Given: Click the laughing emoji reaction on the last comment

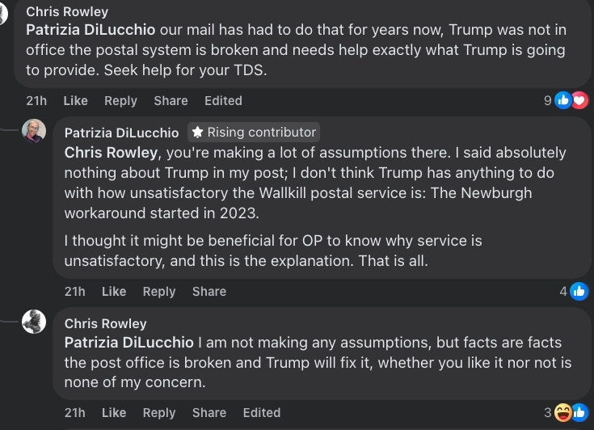Looking at the screenshot, I should pyautogui.click(x=563, y=412).
